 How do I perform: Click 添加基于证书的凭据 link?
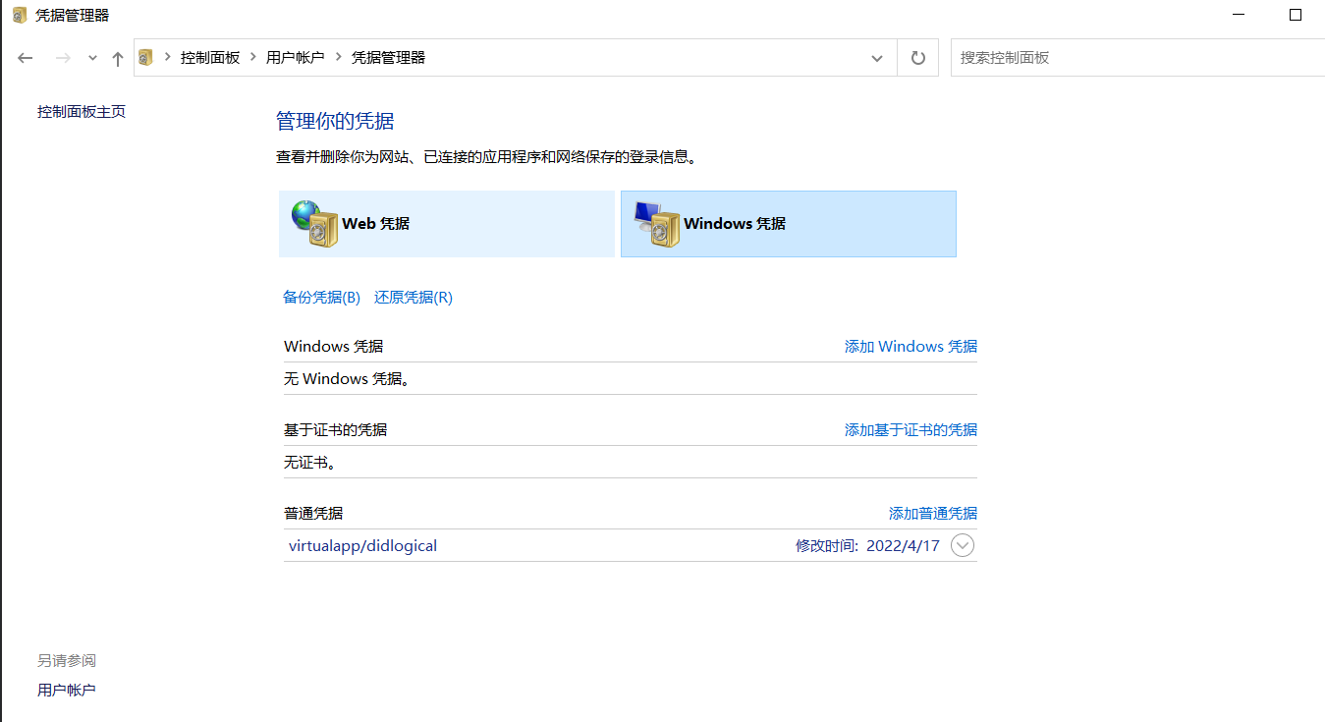click(911, 430)
